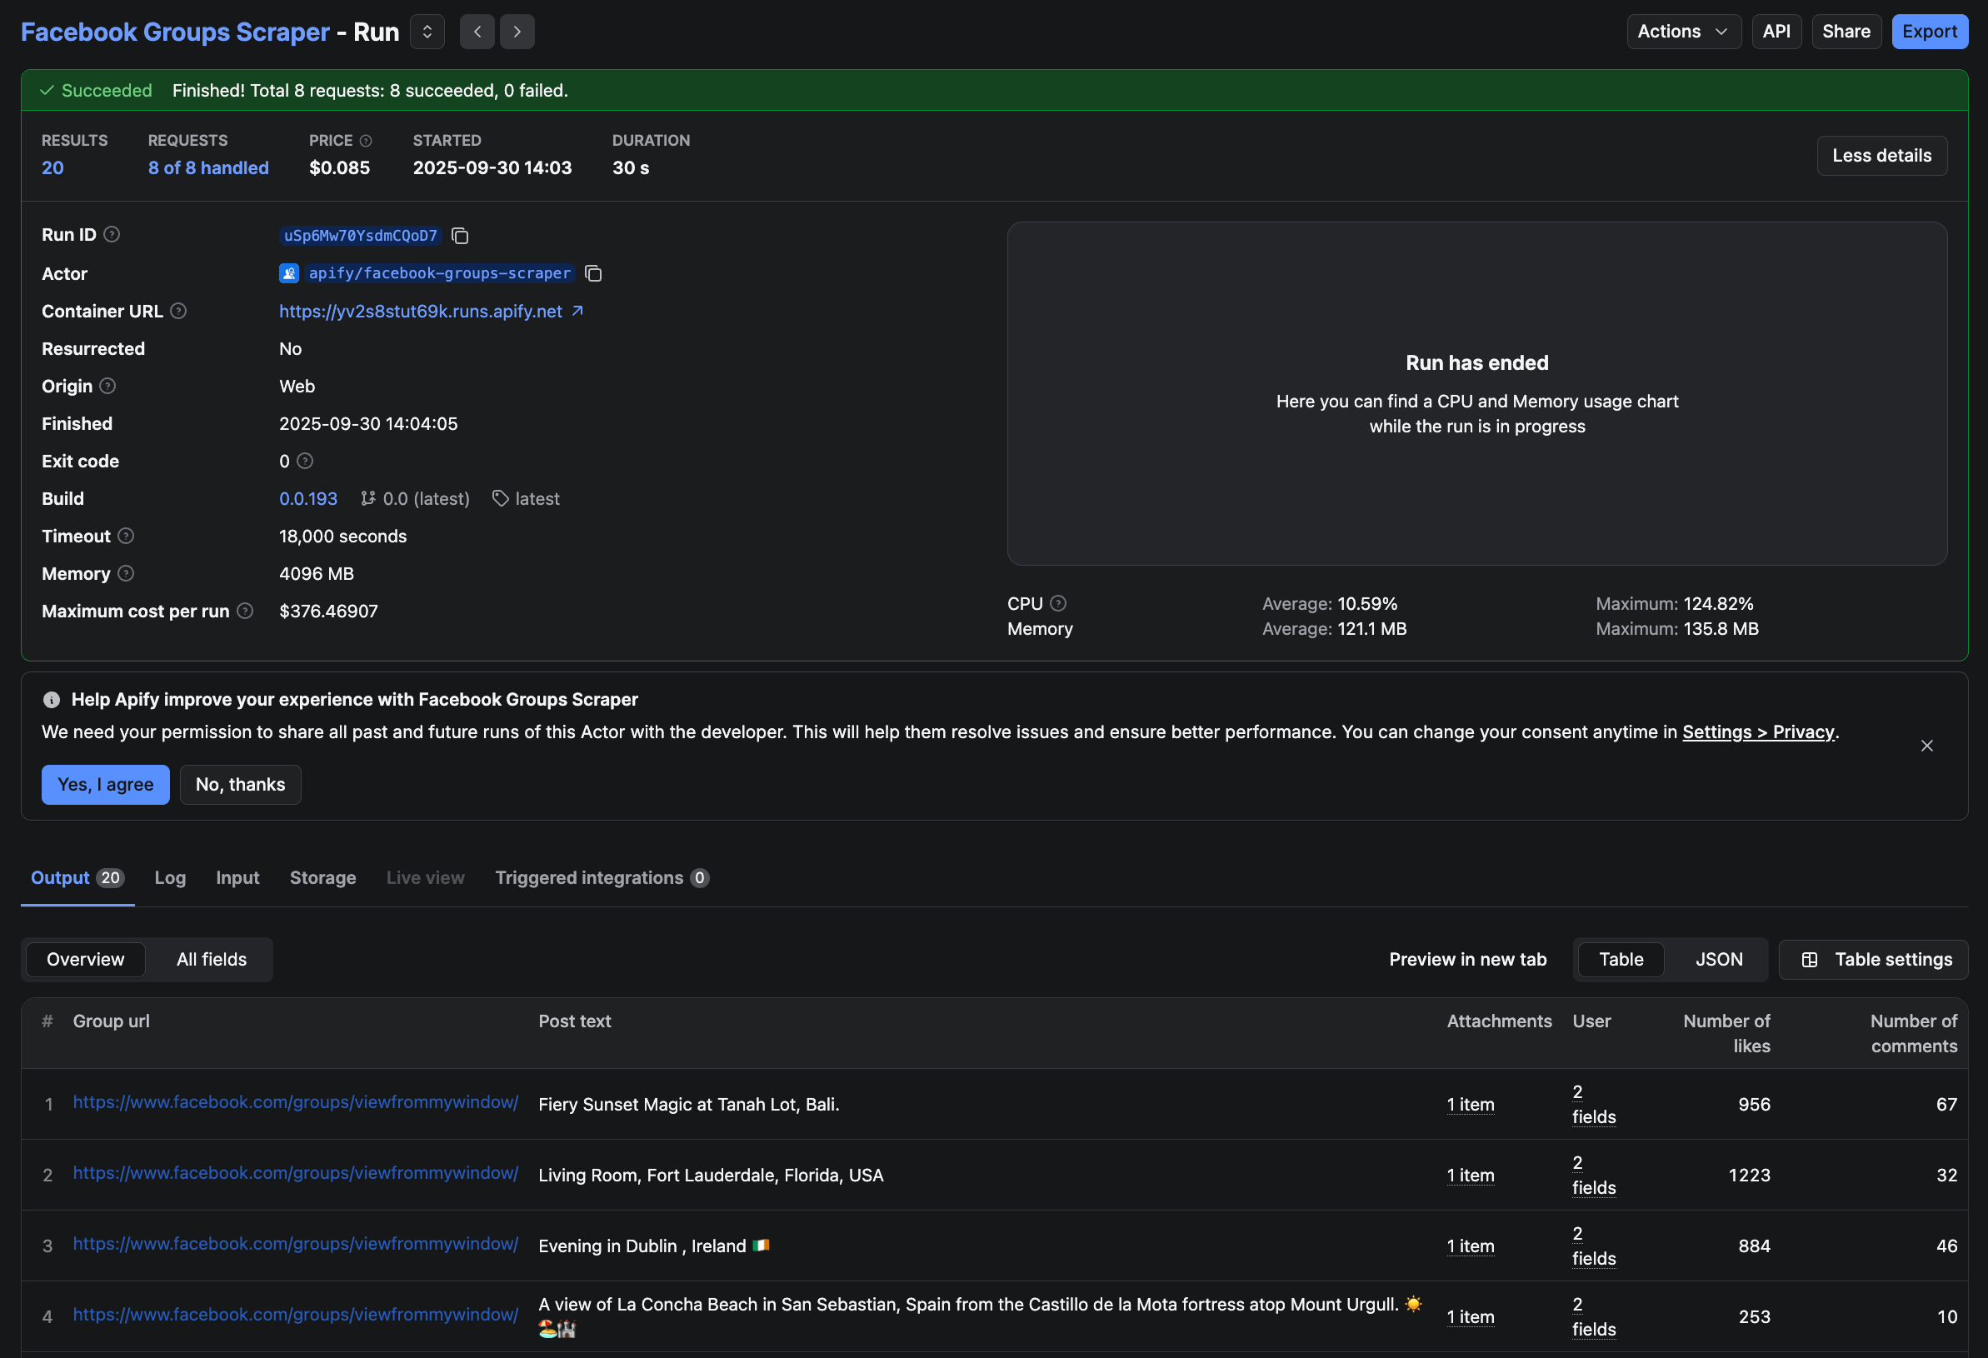The width and height of the screenshot is (1988, 1358).
Task: Go to the previous run arrow
Action: (x=477, y=32)
